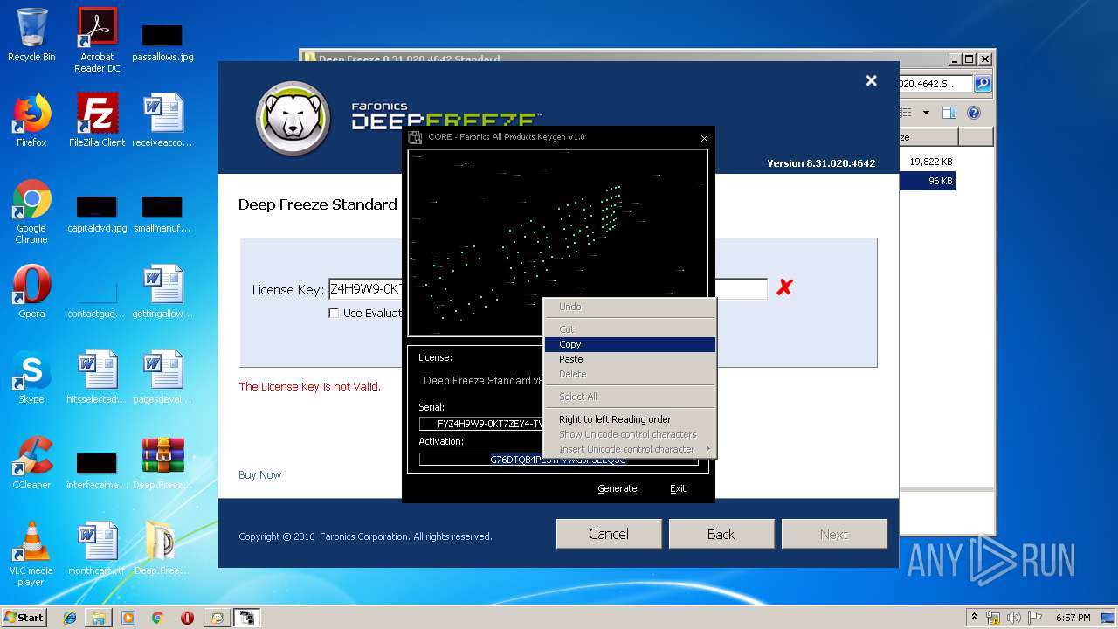Image resolution: width=1118 pixels, height=629 pixels.
Task: Click the Back button in installer
Action: (x=721, y=534)
